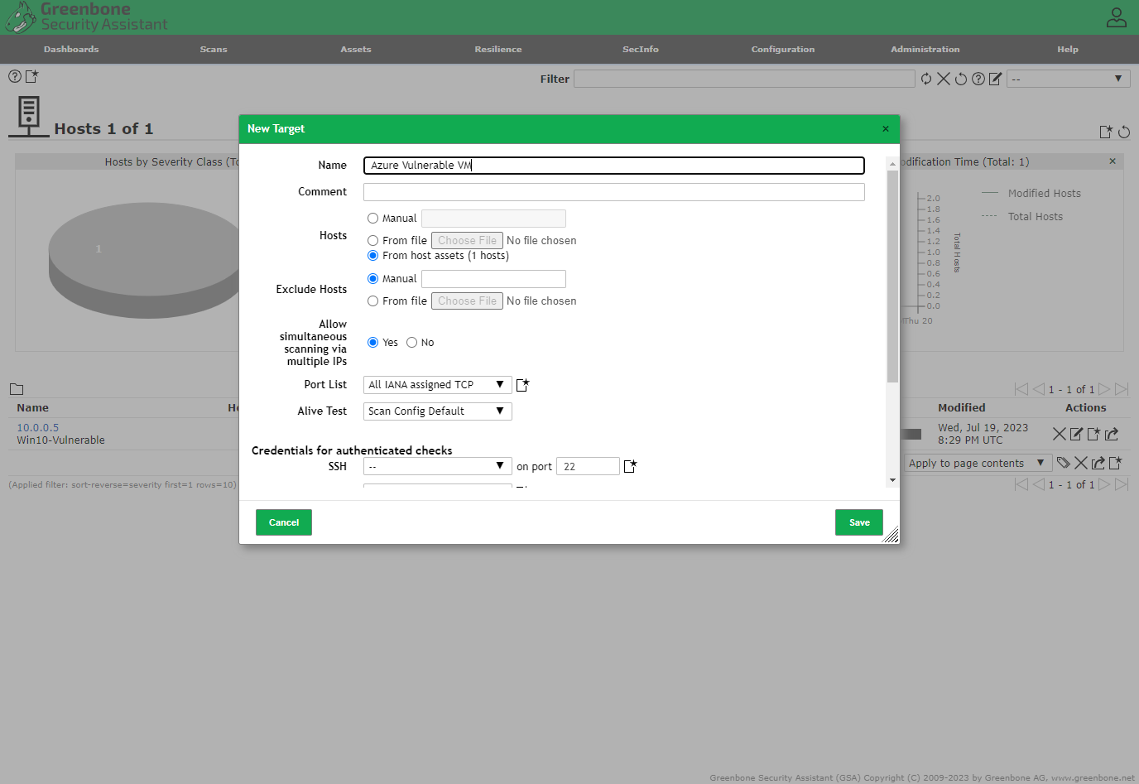Focus the Filter text field
Viewport: 1139px width, 784px height.
click(x=744, y=79)
